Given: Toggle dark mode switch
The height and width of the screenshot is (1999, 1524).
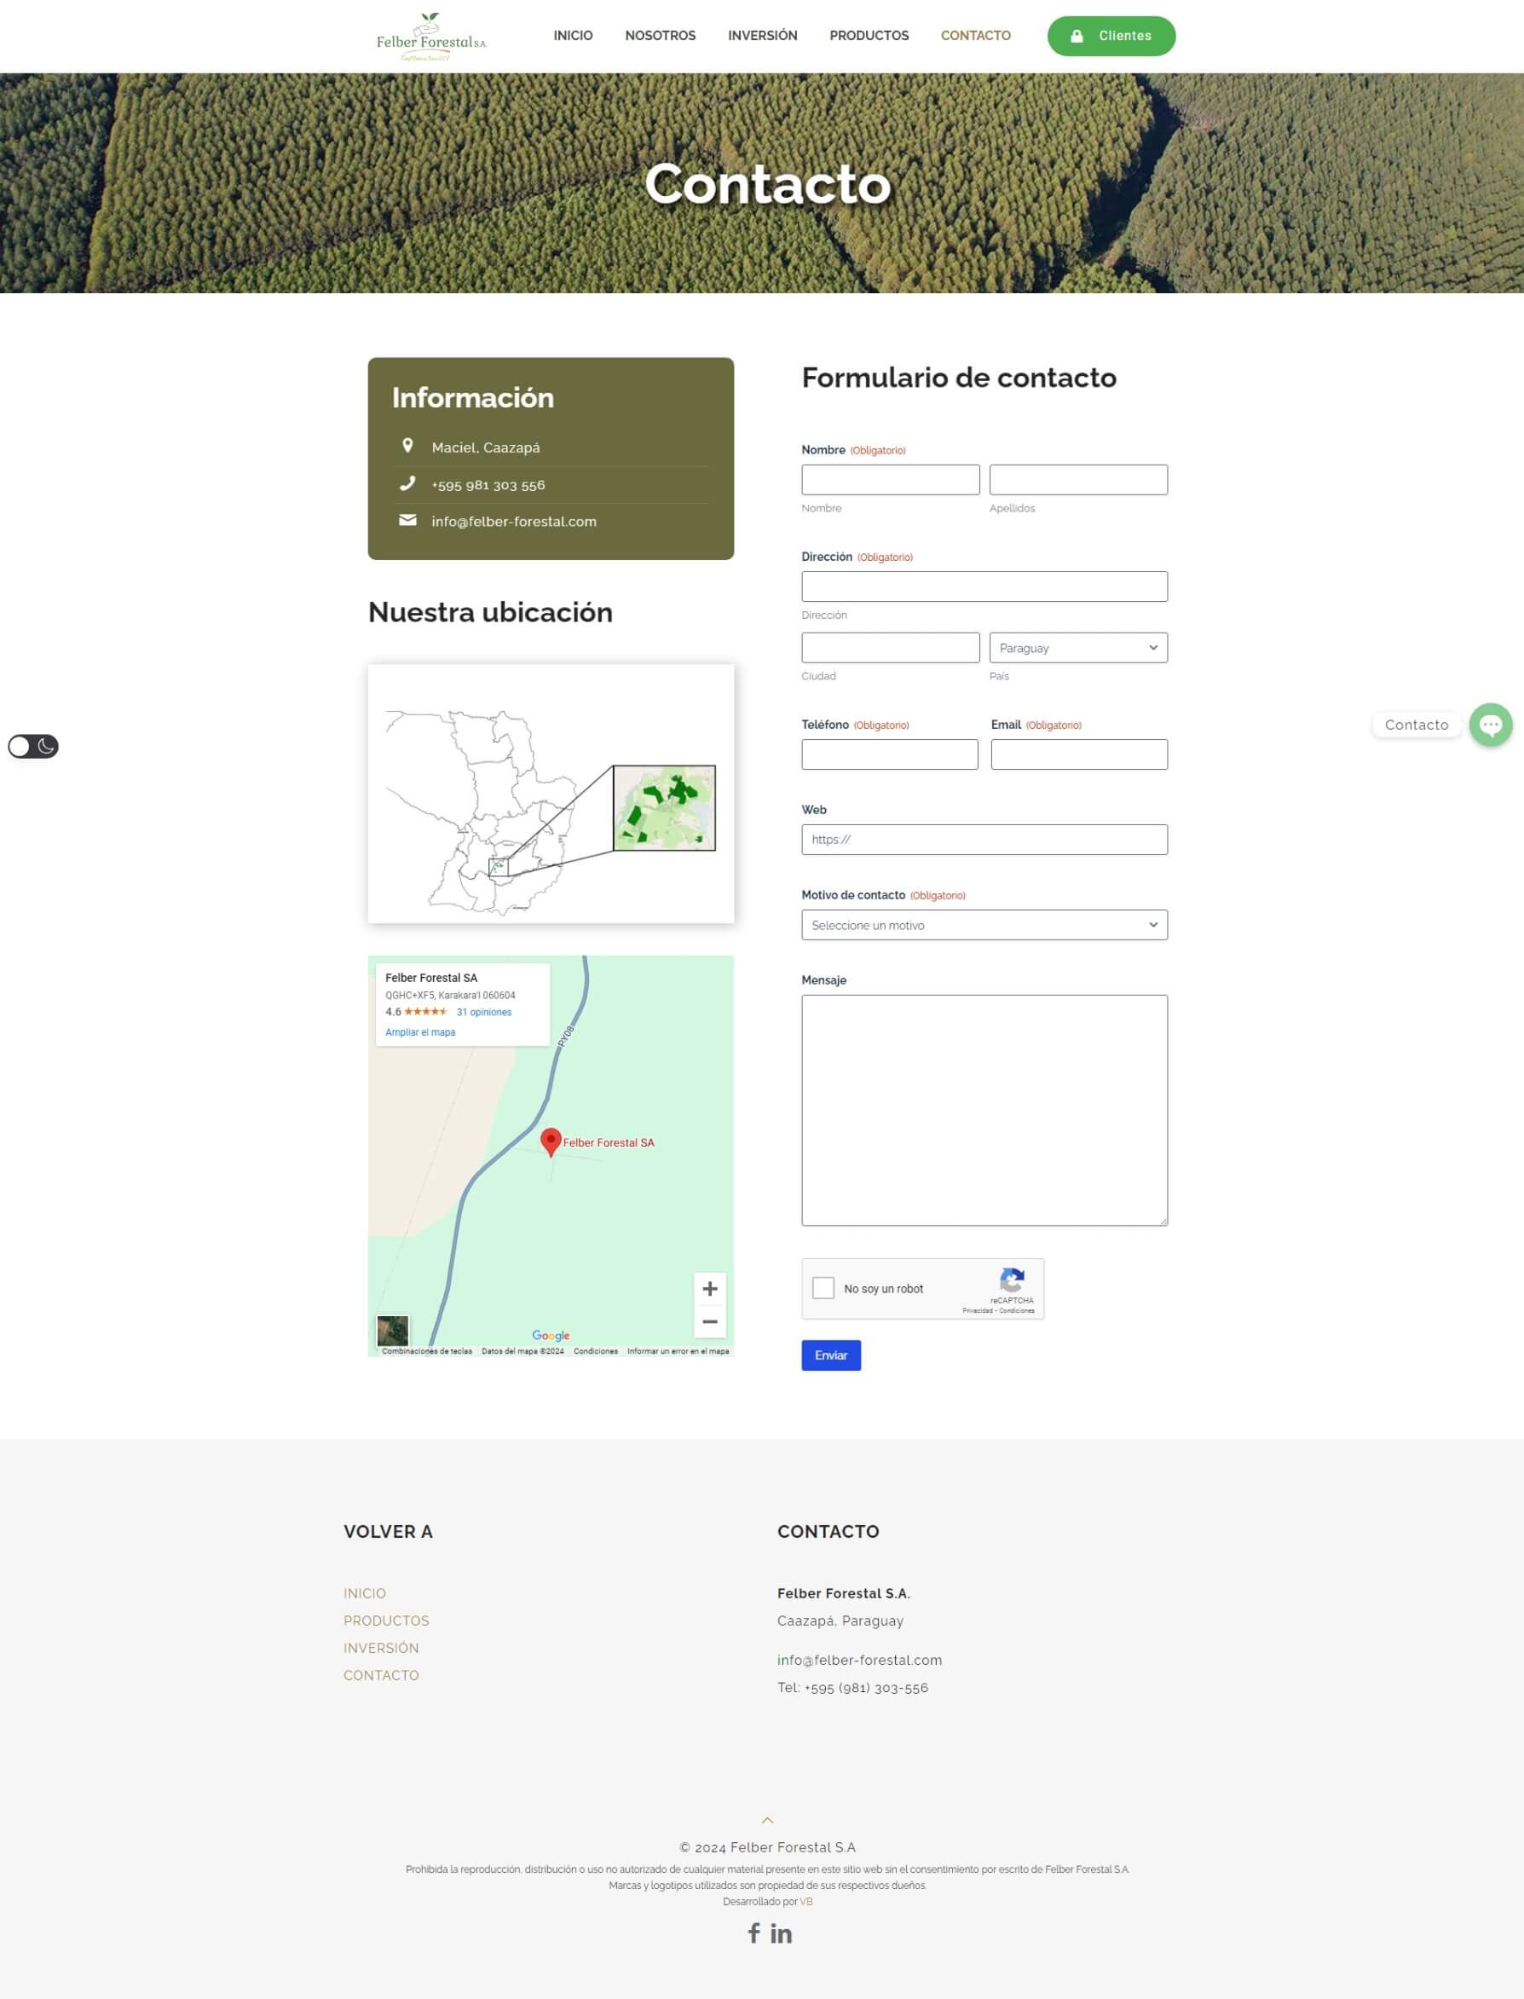Looking at the screenshot, I should (33, 747).
